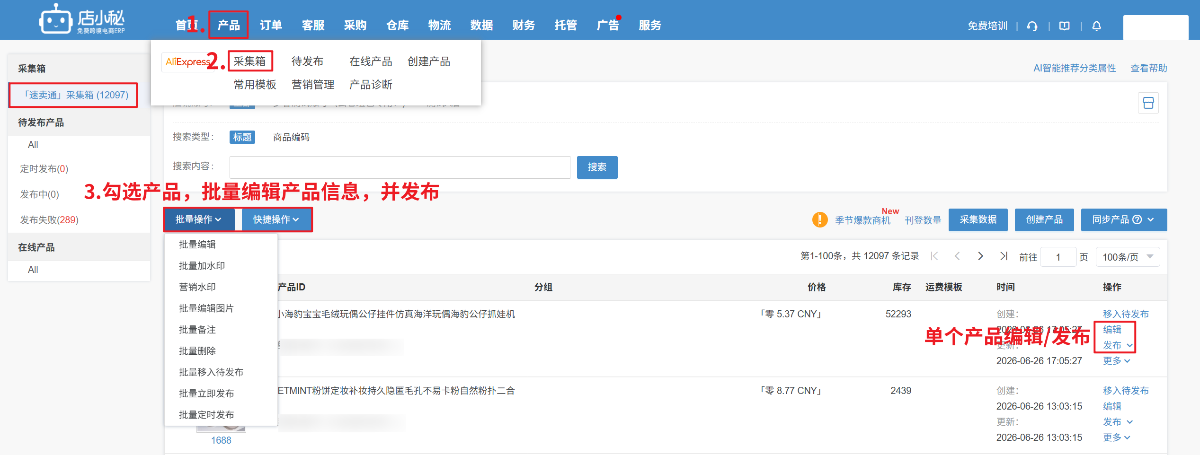1200x455 pixels.
Task: Open the 100条/页 page size dropdown
Action: 1128,257
